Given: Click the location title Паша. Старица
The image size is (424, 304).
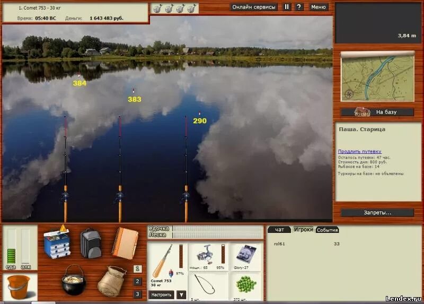Looking at the screenshot, I should point(362,129).
